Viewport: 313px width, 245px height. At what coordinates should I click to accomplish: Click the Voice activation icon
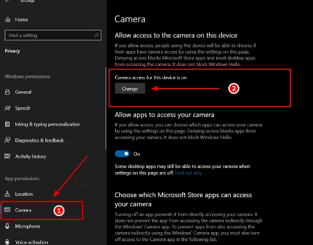coord(8,242)
